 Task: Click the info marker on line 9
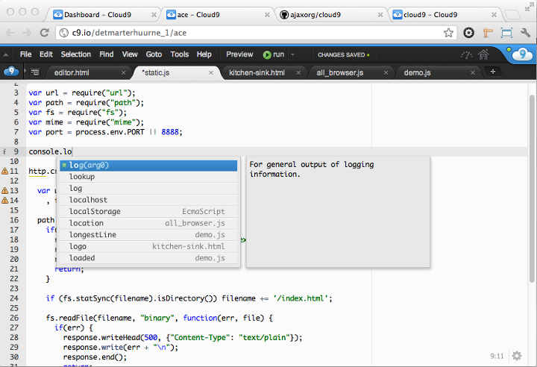tap(4, 151)
